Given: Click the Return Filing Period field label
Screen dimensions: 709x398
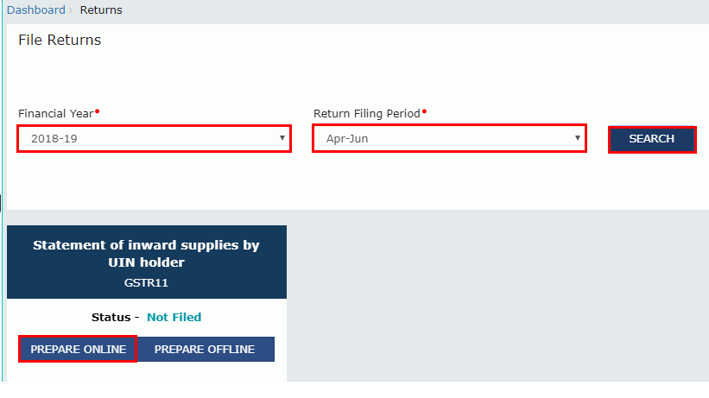Looking at the screenshot, I should click(x=366, y=113).
